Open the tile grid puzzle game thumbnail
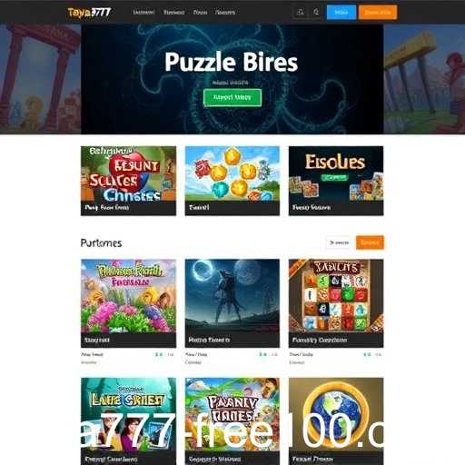Image resolution: width=465 pixels, height=465 pixels. [x=336, y=303]
